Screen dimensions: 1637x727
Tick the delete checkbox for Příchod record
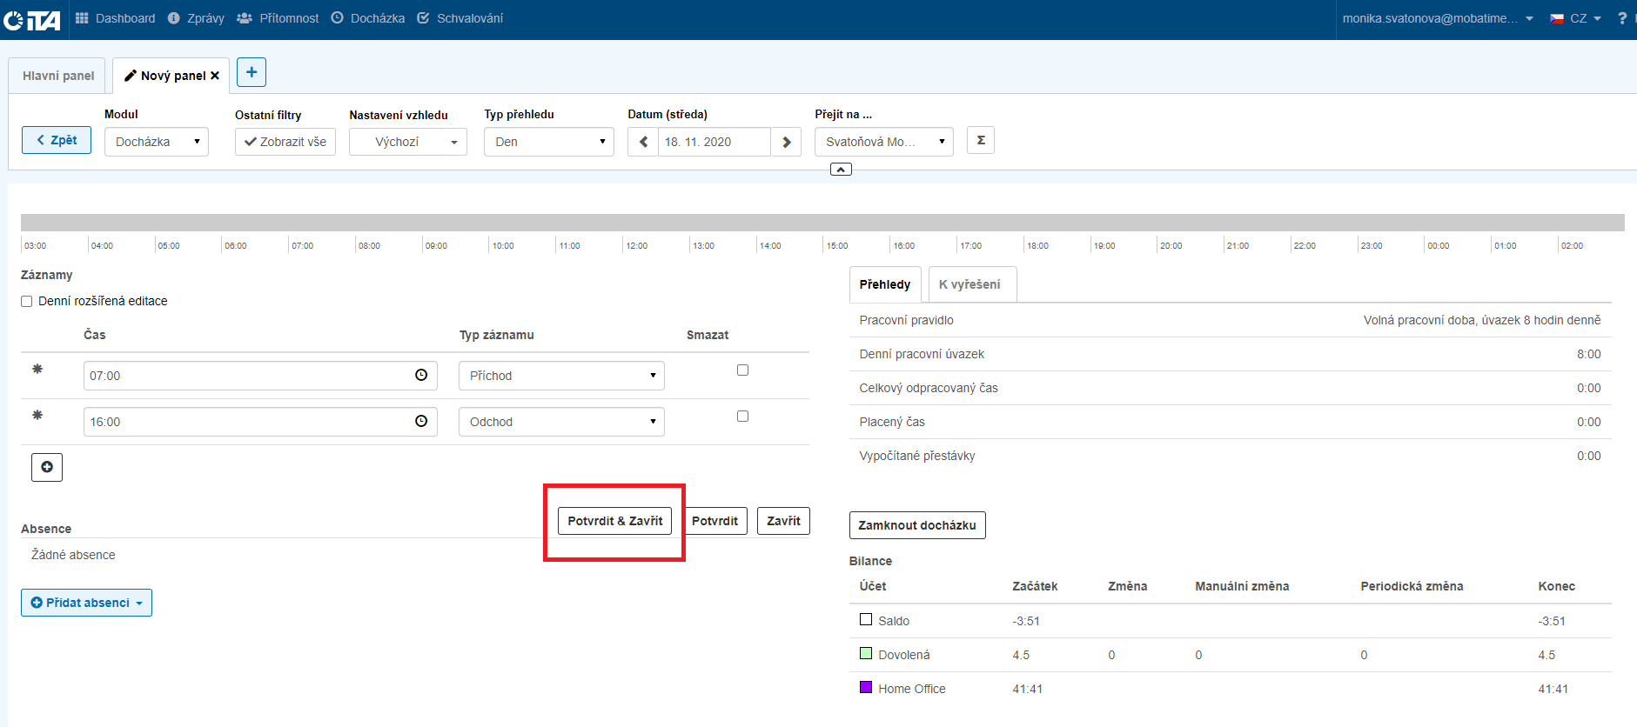coord(742,370)
